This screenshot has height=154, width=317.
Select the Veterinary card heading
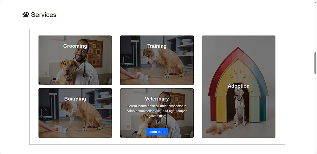(x=157, y=99)
